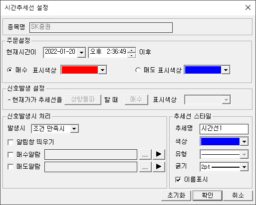The image size is (256, 205).
Task: Click the 초기화 reset button
Action: [176, 196]
